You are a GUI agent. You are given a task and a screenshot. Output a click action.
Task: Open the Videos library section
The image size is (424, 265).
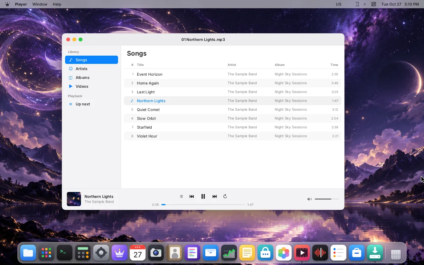(92, 86)
